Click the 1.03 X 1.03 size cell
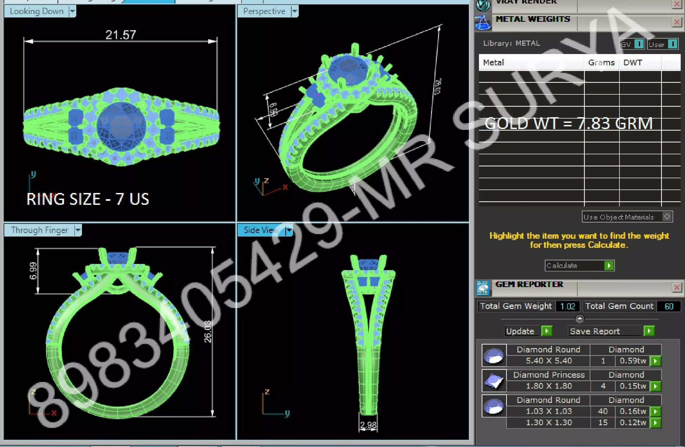The height and width of the screenshot is (447, 685). coord(548,411)
